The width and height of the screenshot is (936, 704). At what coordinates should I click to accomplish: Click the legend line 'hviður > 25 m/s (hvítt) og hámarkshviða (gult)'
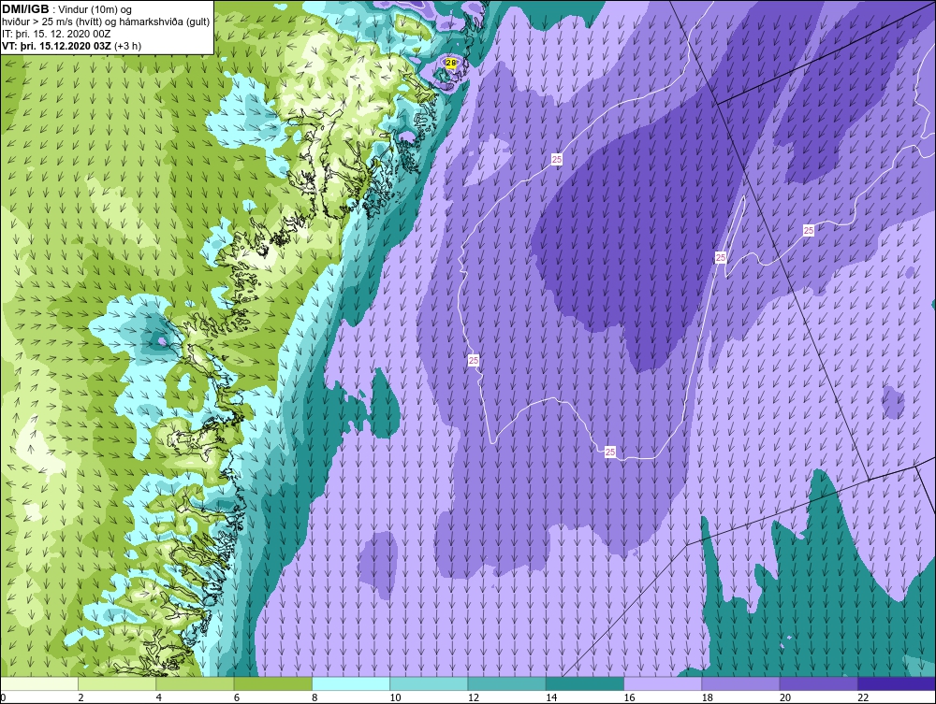point(106,22)
